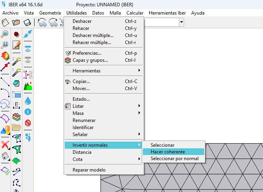The height and width of the screenshot is (192, 263).
Task: Choose Seleccionar por normal
Action: [174, 159]
